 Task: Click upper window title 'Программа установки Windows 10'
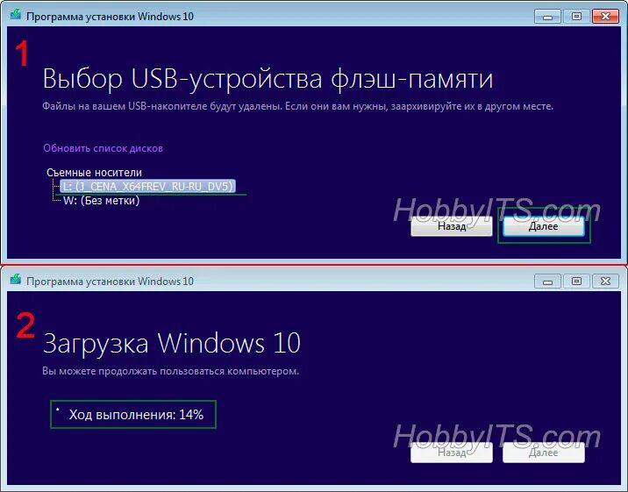[x=110, y=17]
